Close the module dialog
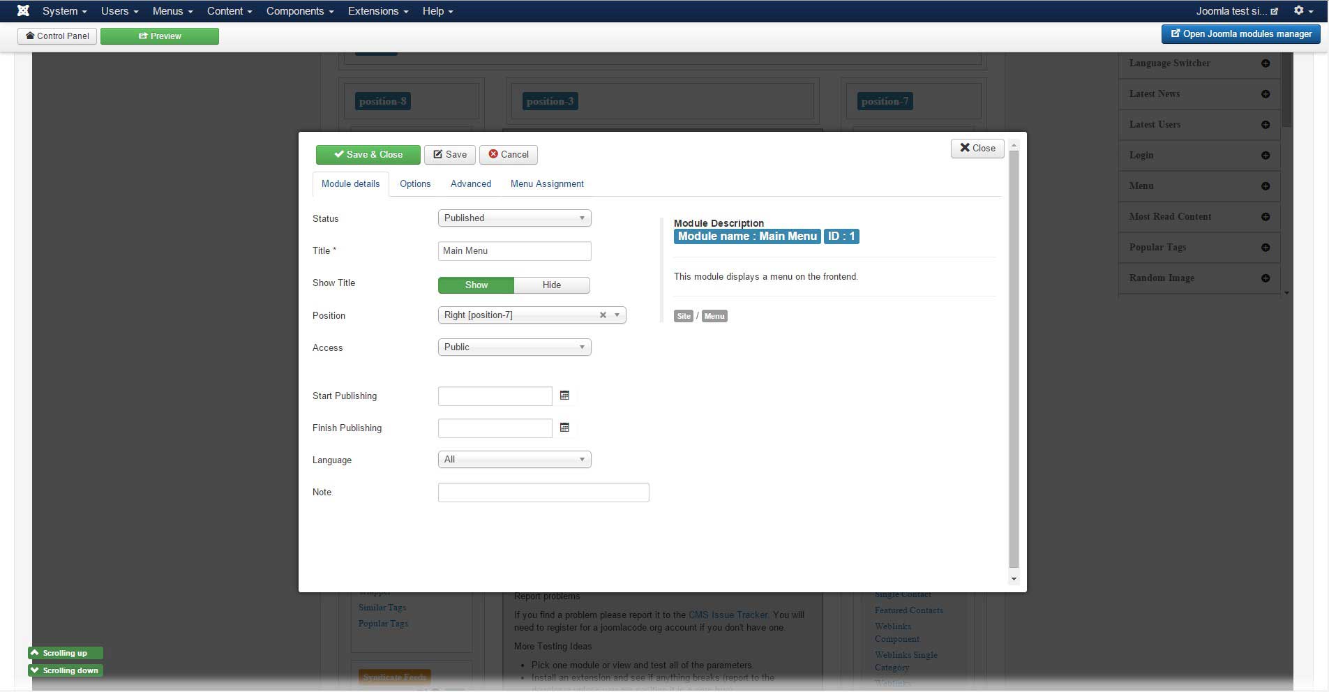This screenshot has height=692, width=1329. [977, 148]
